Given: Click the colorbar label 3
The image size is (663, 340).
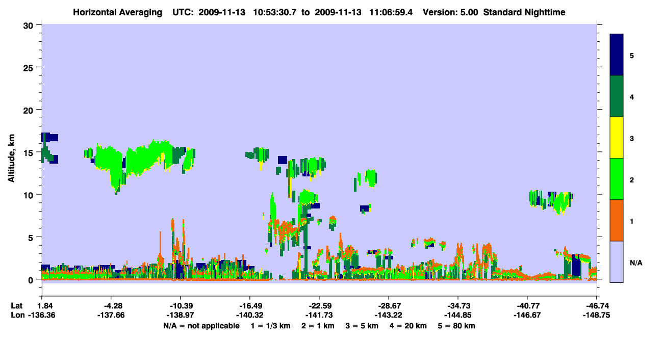Looking at the screenshot, I should click(x=631, y=138).
